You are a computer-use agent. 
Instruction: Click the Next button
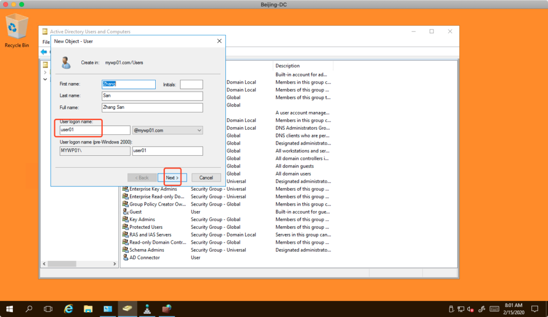[172, 177]
